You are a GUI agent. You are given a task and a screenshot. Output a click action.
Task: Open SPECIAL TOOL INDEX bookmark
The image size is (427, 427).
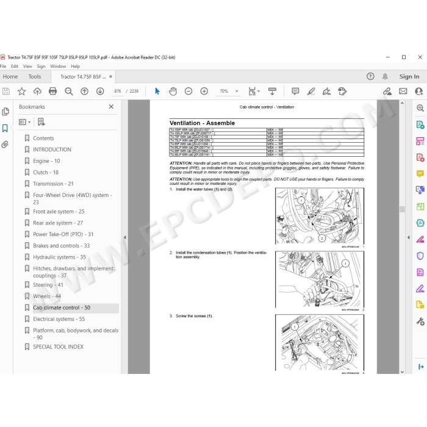coord(59,347)
